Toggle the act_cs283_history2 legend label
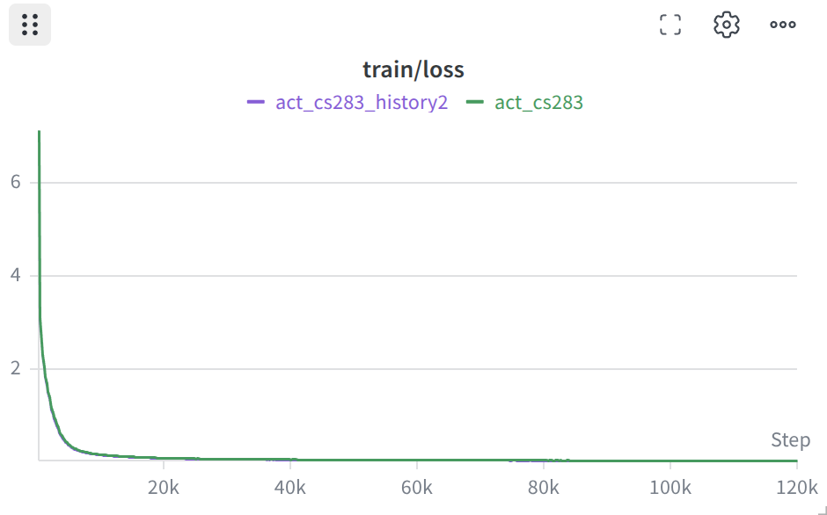This screenshot has width=827, height=515. [362, 102]
